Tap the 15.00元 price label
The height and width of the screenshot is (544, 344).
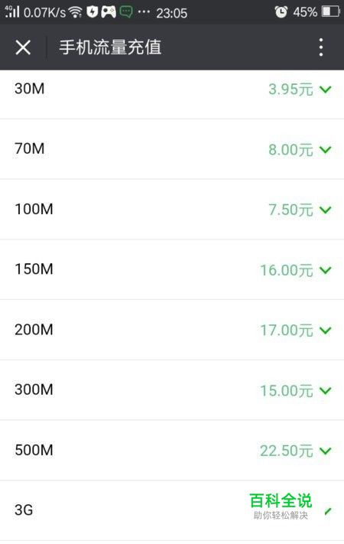pyautogui.click(x=287, y=391)
